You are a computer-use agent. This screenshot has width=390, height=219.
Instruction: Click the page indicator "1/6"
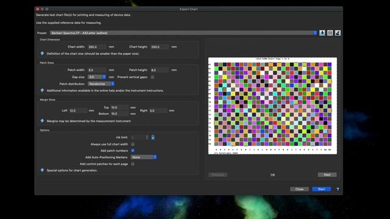click(272, 175)
